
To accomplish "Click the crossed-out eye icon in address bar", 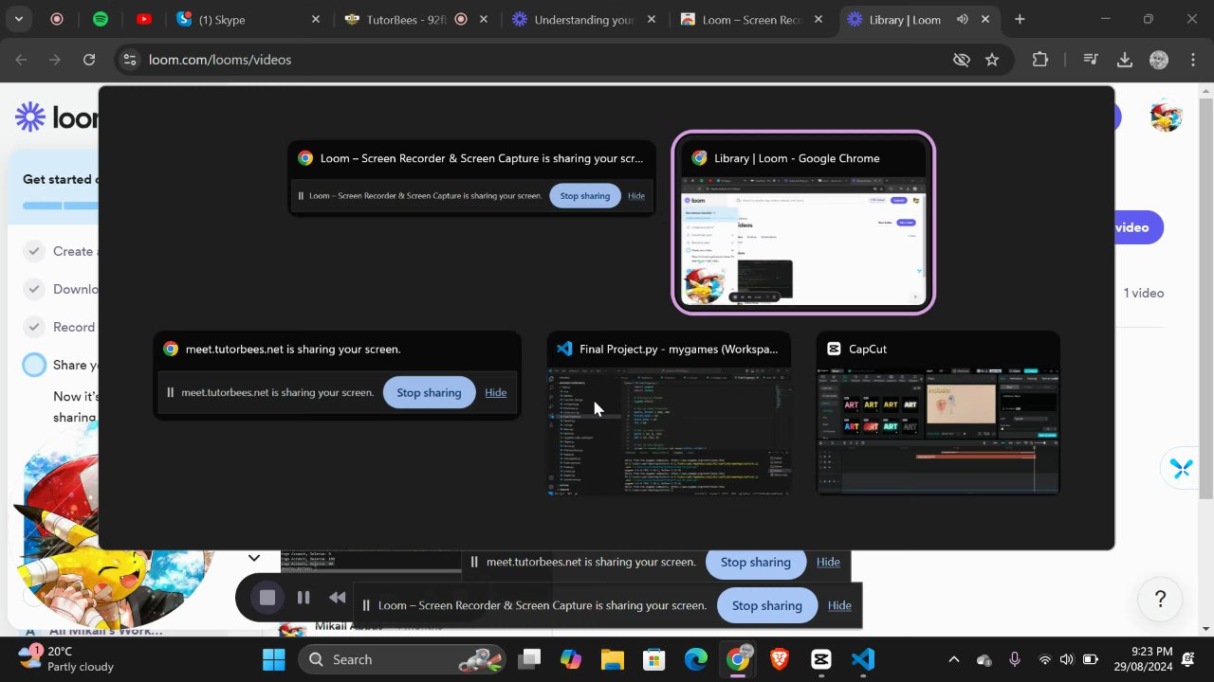I will 962,60.
